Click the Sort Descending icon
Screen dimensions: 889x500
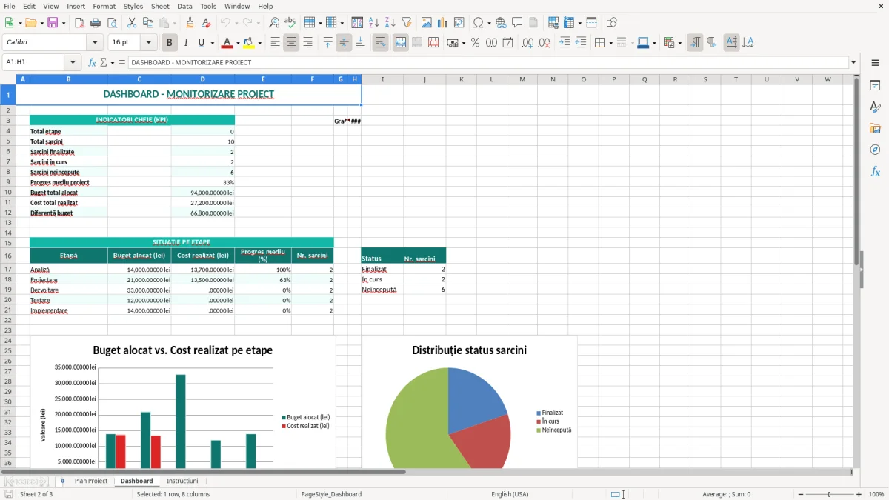[x=390, y=23]
